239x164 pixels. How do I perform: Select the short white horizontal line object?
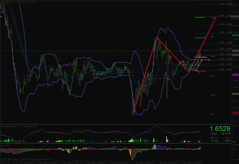coord(201,57)
